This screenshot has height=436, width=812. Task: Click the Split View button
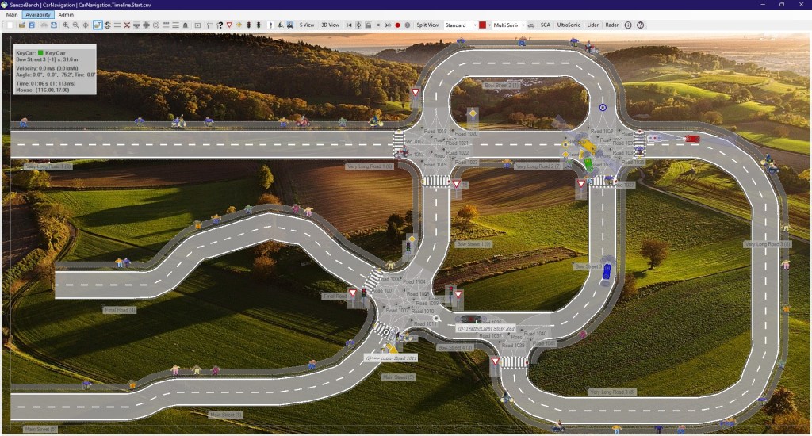point(427,25)
